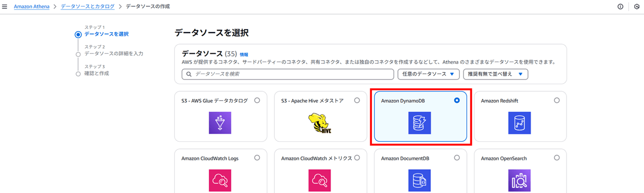Click the CloudWatch Logs service icon
The image size is (644, 193).
pyautogui.click(x=220, y=180)
